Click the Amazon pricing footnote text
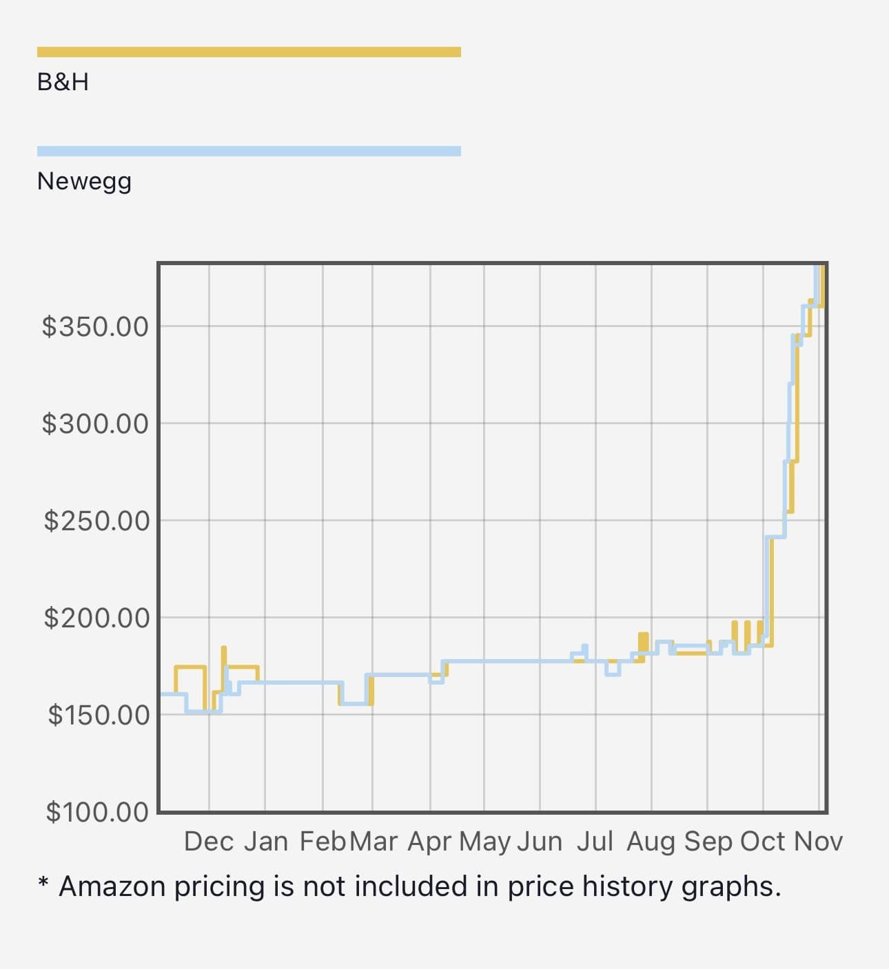The height and width of the screenshot is (969, 889). tap(410, 886)
